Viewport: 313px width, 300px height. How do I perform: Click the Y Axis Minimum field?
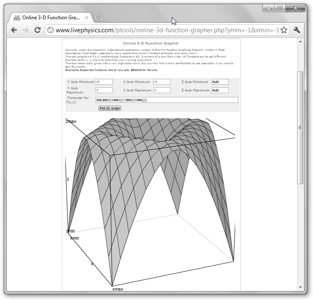point(104,82)
